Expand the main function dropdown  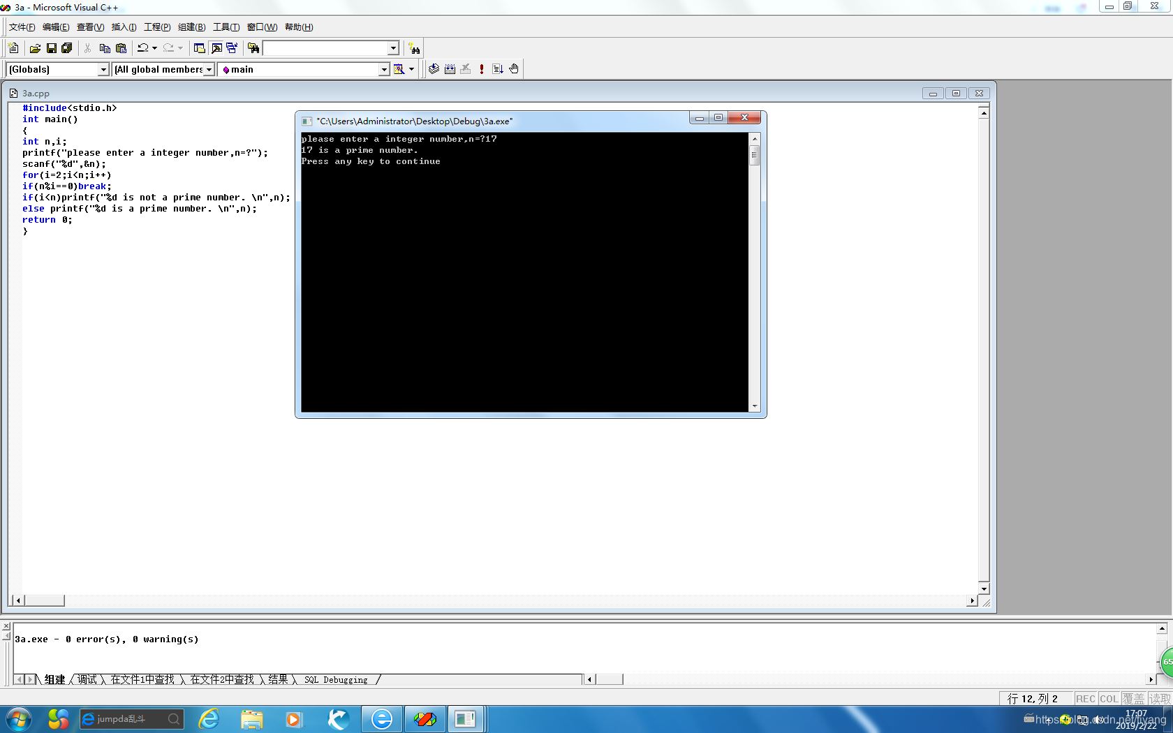[x=384, y=69]
